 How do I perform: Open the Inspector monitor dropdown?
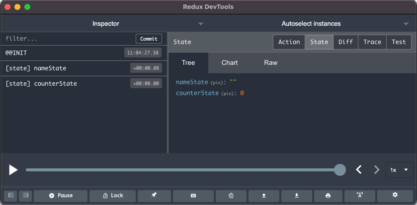(x=106, y=24)
